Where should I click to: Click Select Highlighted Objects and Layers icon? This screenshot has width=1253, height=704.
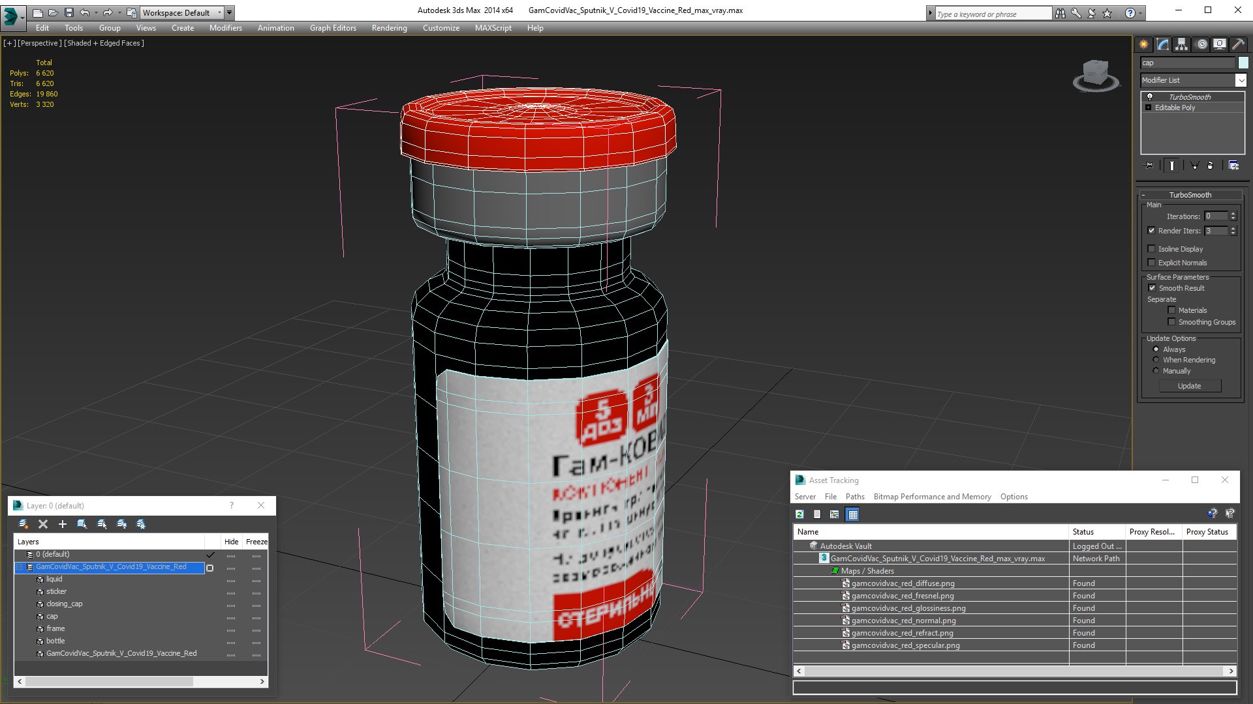(82, 524)
